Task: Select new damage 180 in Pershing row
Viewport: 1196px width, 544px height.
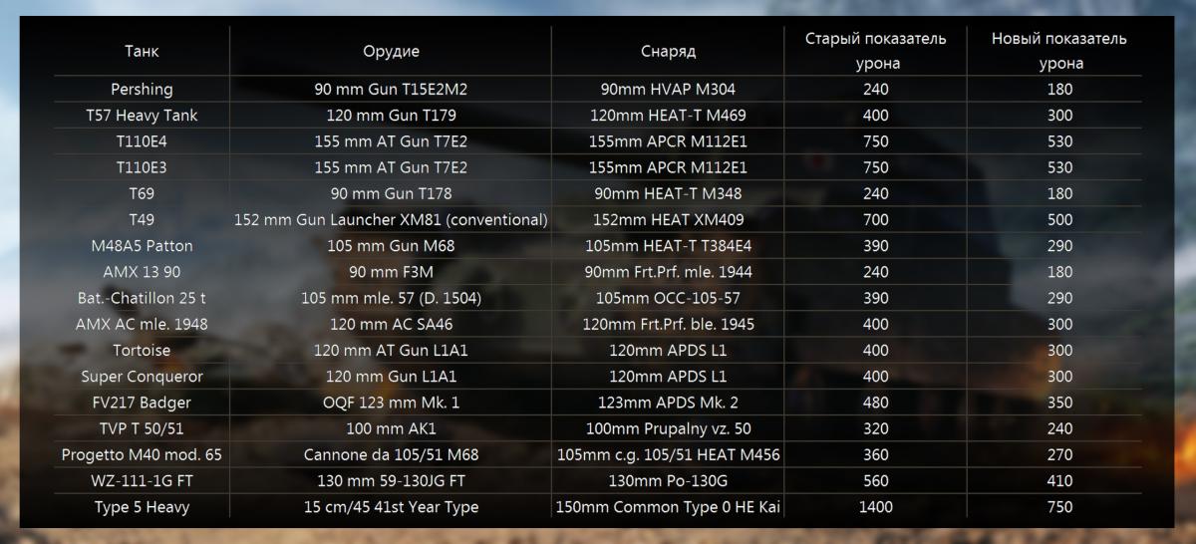Action: tap(1059, 89)
